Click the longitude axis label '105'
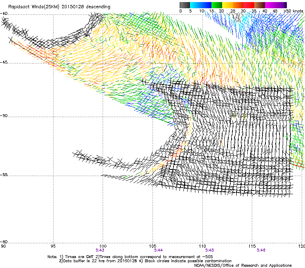Image resolution: width=305 pixels, height=268 pixels. (x=152, y=247)
